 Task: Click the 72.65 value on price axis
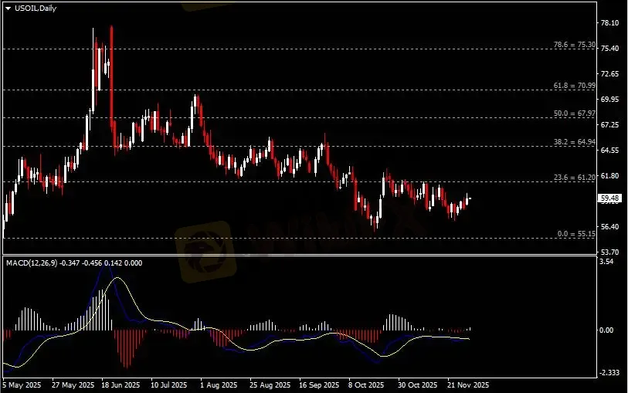pyautogui.click(x=609, y=74)
